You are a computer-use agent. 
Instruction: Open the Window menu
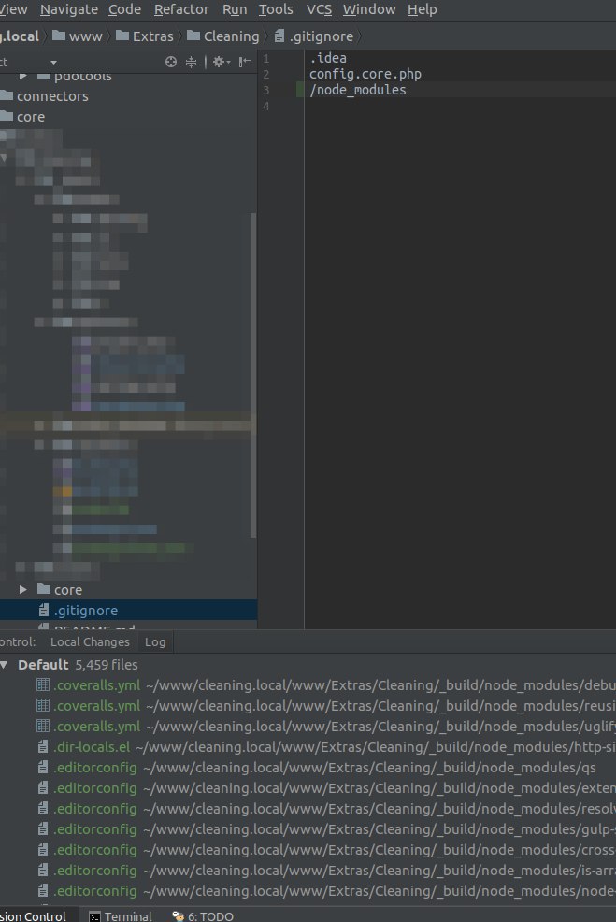coord(369,9)
